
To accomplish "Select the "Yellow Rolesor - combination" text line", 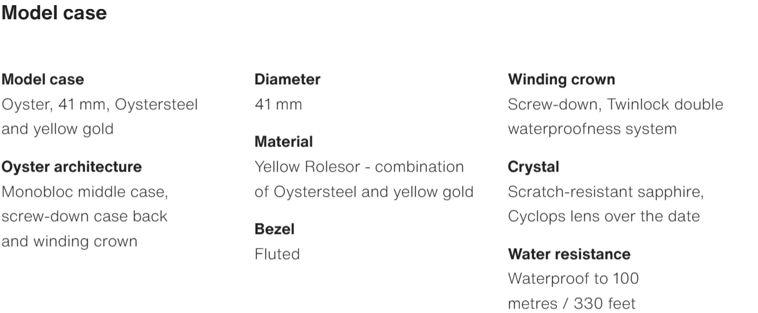I will tap(359, 167).
